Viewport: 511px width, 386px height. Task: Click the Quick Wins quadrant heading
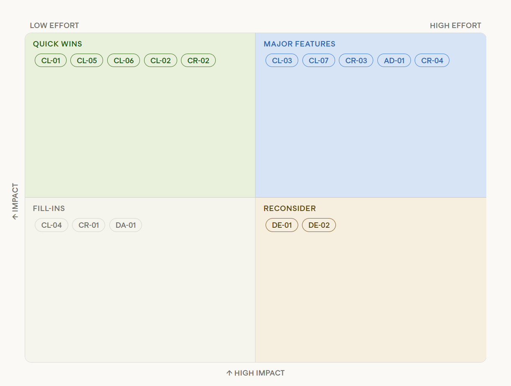[x=57, y=44]
